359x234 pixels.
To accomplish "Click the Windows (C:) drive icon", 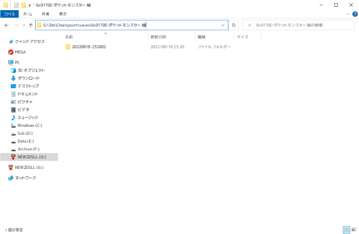I will click(13, 125).
